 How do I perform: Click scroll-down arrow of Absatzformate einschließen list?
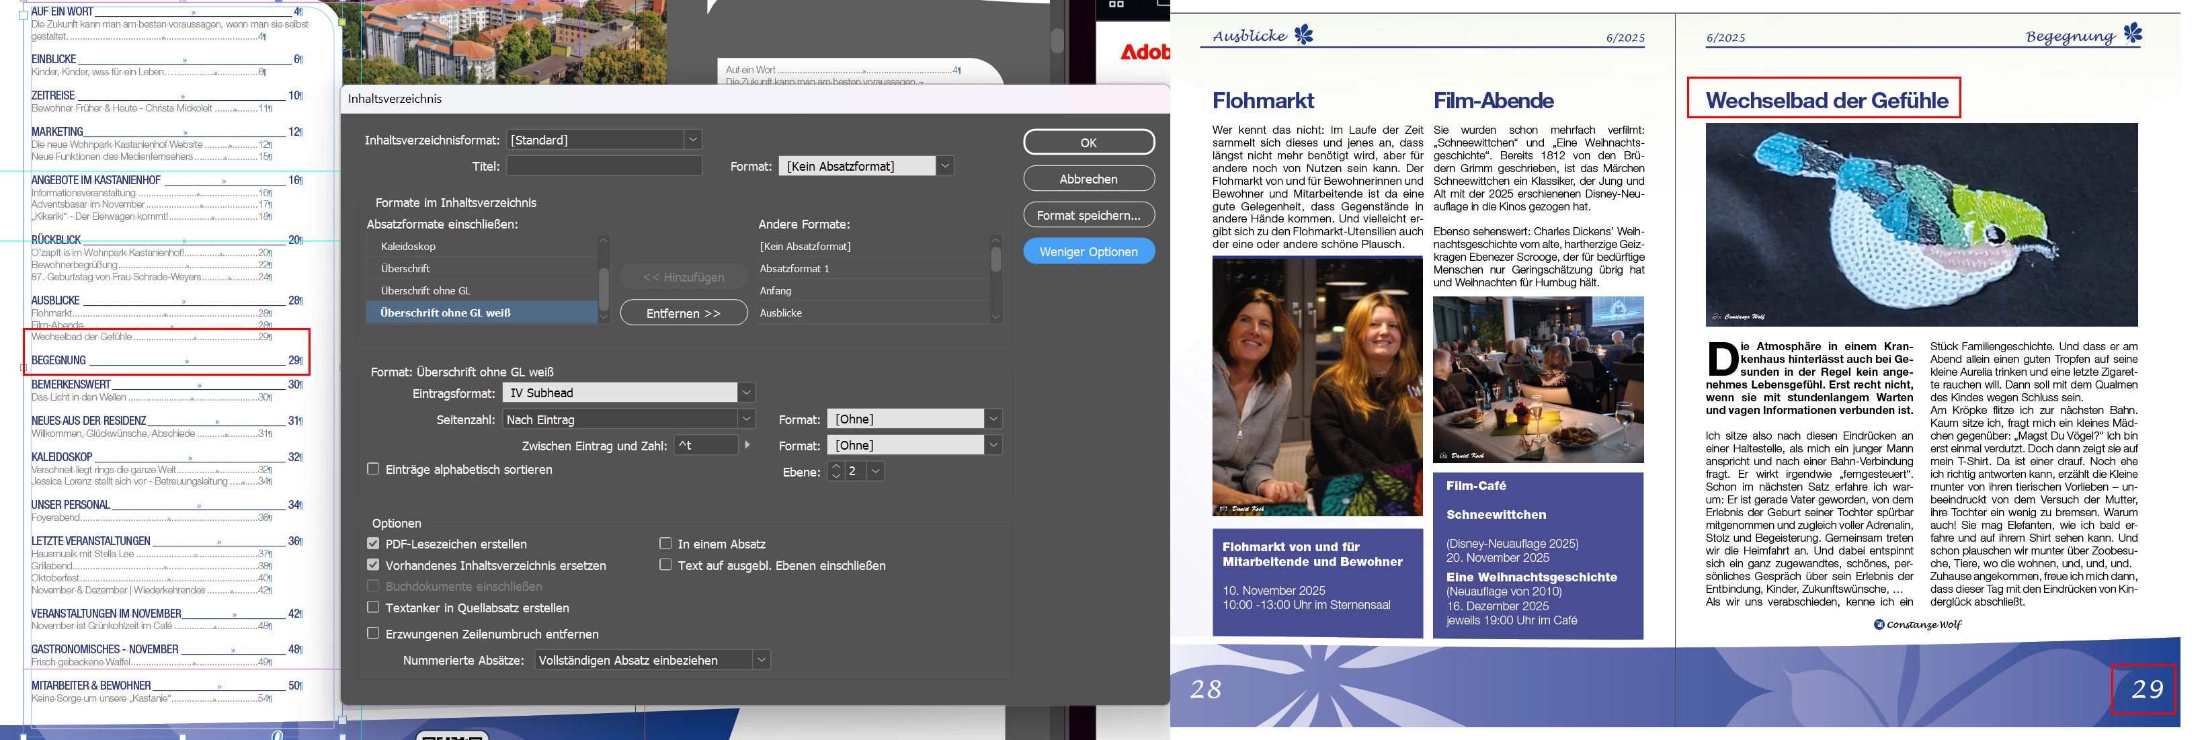point(603,317)
